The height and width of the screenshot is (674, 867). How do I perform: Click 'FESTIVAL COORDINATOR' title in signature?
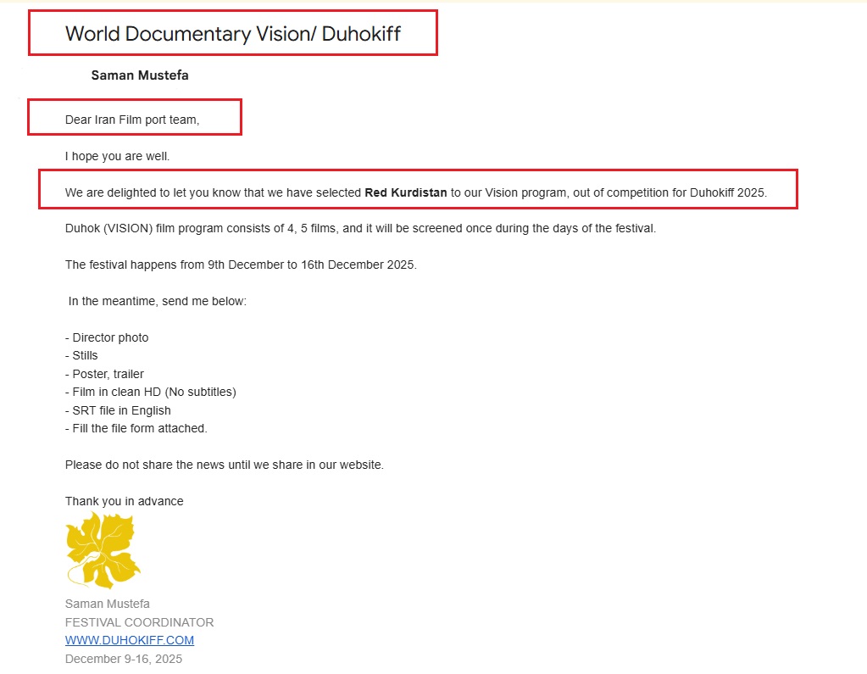(x=139, y=622)
